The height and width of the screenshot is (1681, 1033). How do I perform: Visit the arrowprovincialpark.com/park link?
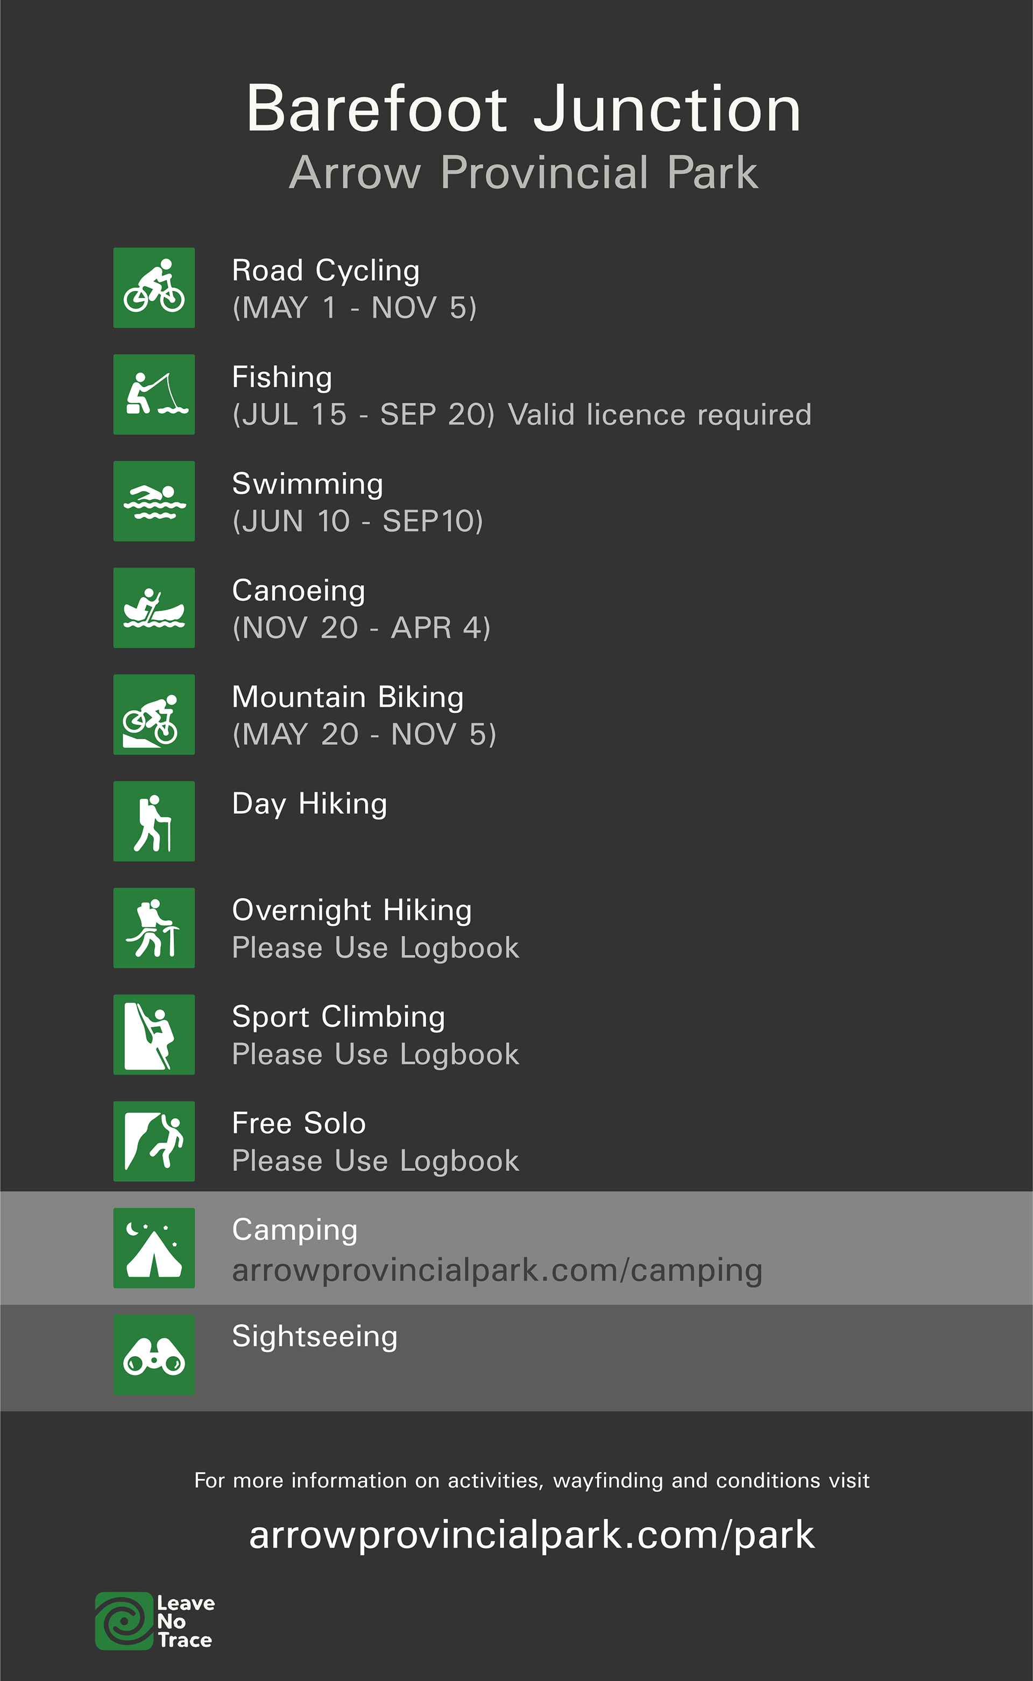532,1535
